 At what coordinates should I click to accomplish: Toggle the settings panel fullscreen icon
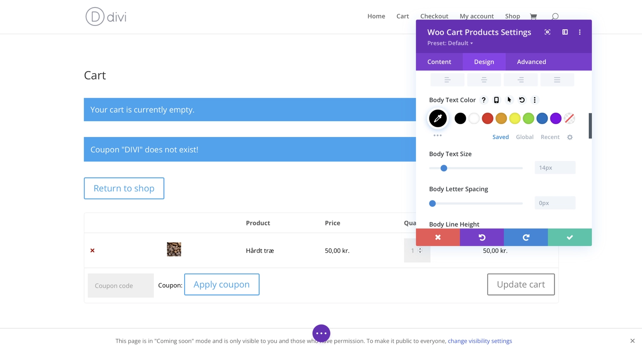click(x=547, y=32)
